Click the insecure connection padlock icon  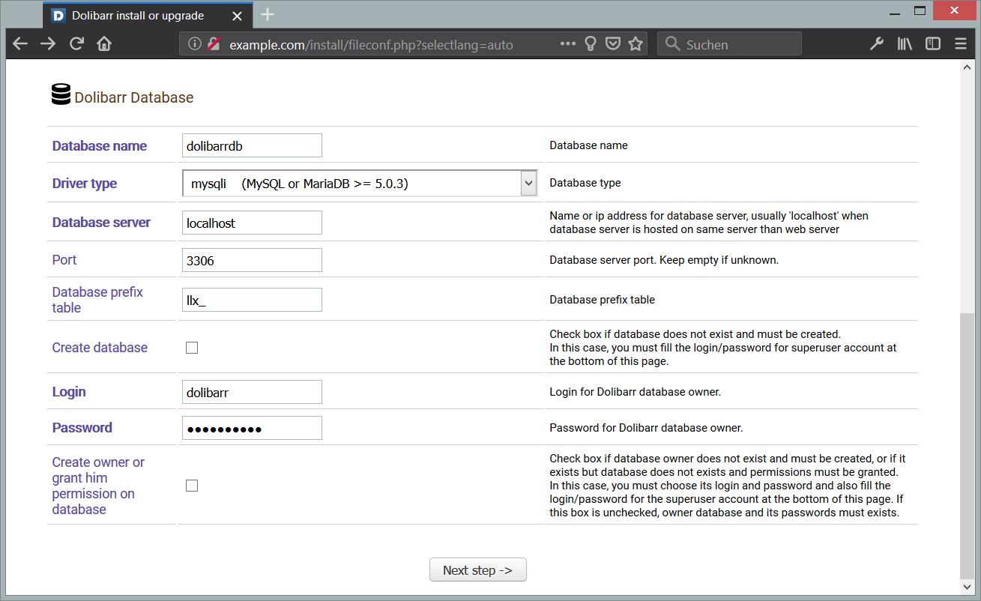pos(214,43)
